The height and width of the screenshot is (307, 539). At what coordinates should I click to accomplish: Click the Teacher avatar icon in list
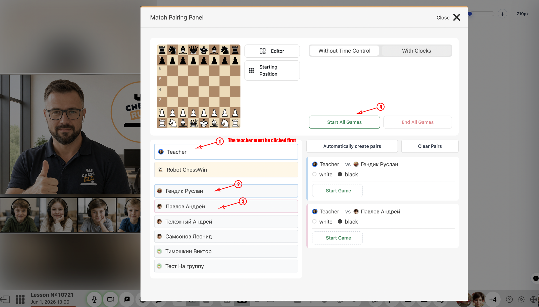pyautogui.click(x=161, y=152)
